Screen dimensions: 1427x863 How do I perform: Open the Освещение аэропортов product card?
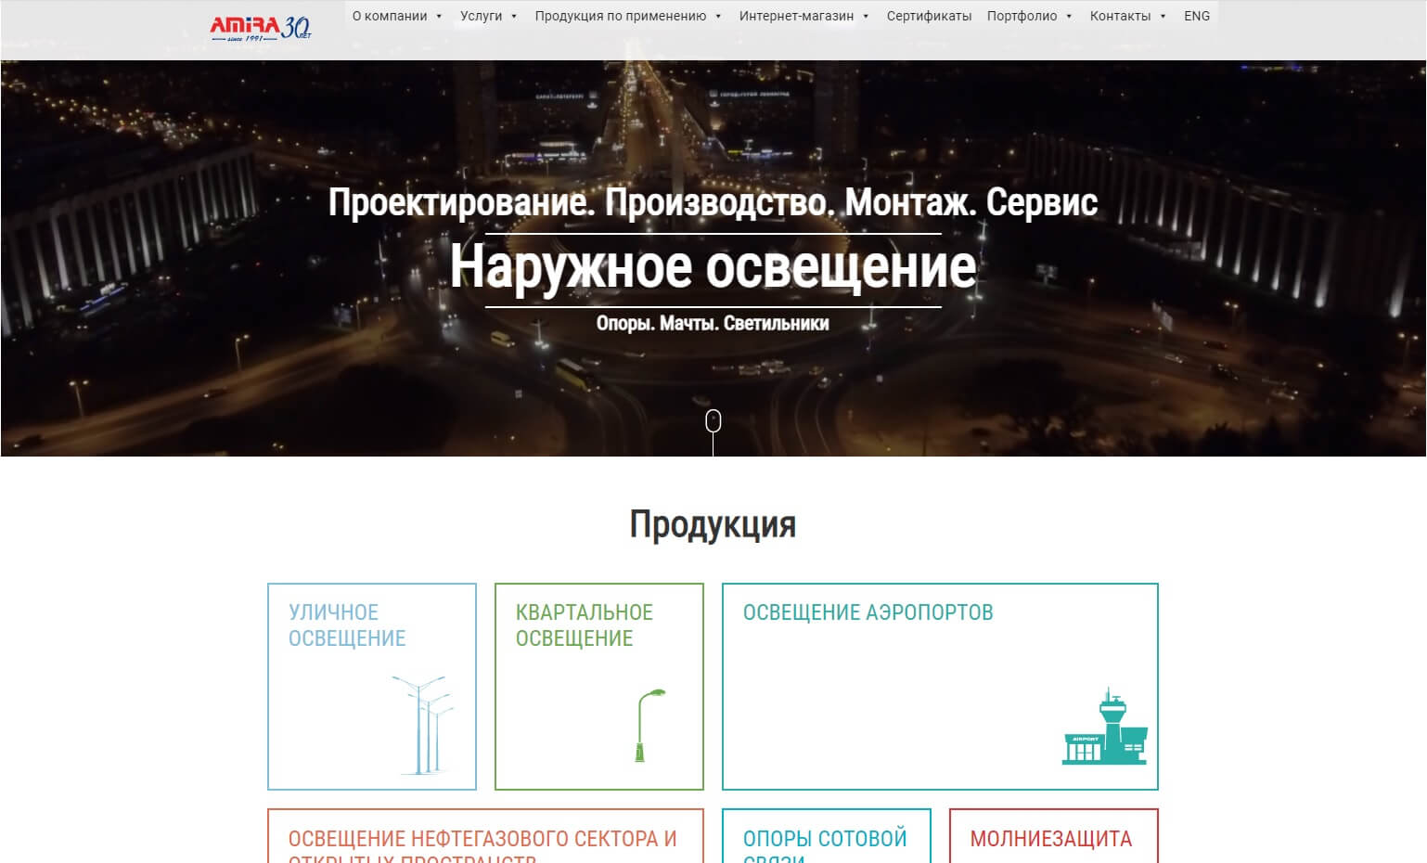pos(940,687)
